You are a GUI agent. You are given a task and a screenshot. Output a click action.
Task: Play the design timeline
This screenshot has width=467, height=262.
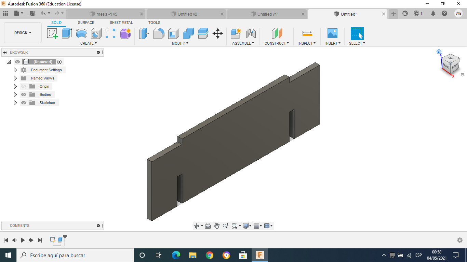pyautogui.click(x=23, y=240)
